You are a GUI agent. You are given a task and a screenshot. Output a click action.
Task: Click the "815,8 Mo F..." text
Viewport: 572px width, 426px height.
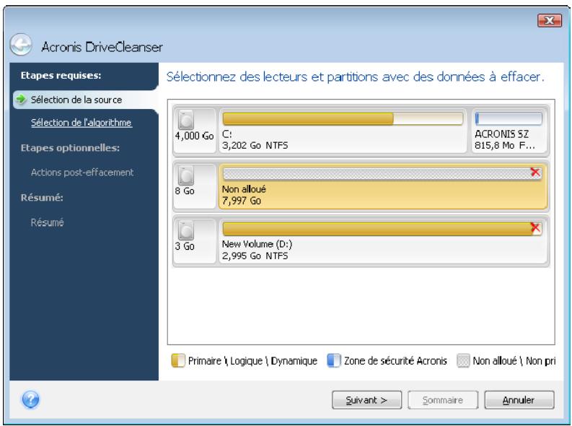point(504,145)
